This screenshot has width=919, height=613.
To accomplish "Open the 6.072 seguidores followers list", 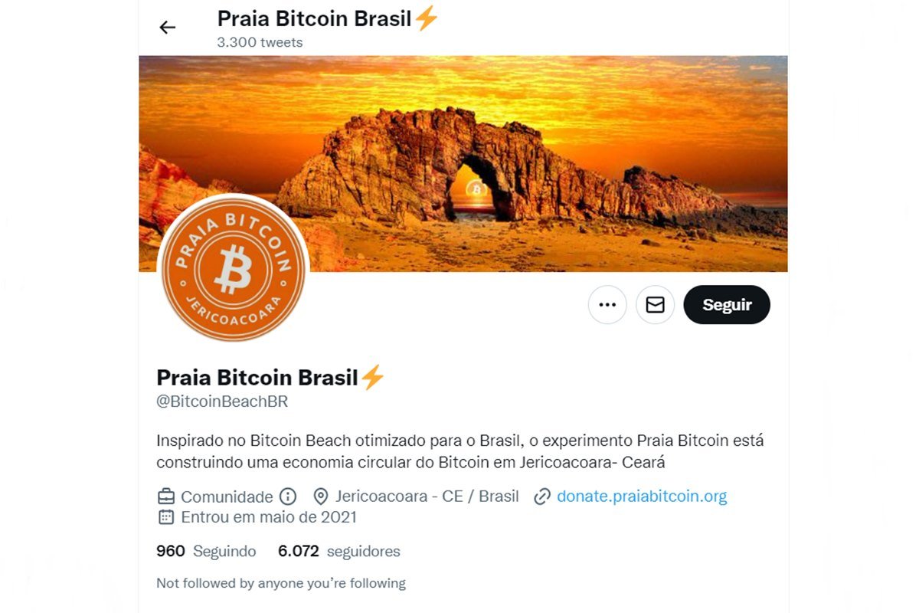I will point(339,552).
